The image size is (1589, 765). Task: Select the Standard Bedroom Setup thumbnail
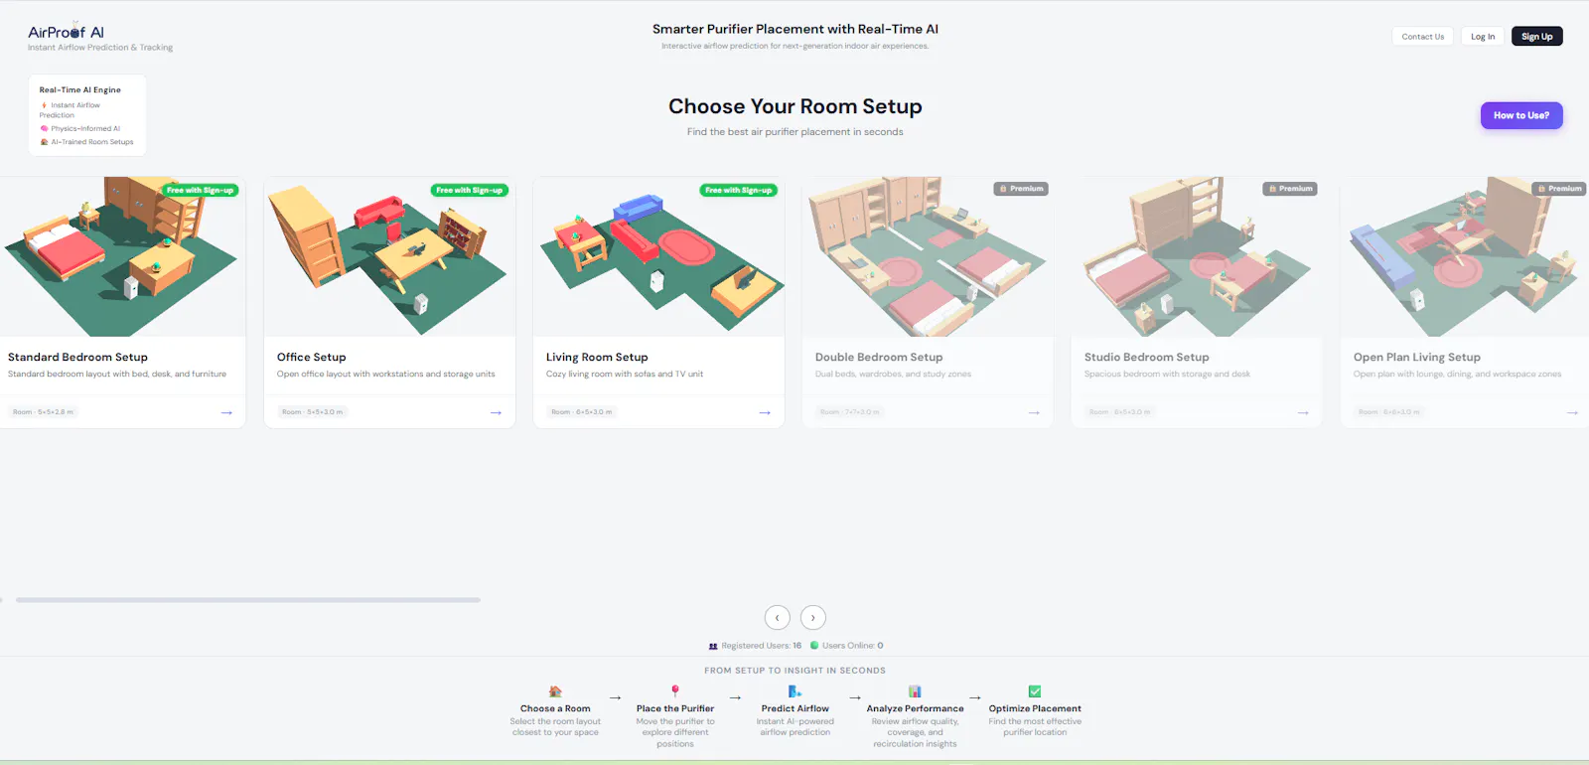click(120, 256)
